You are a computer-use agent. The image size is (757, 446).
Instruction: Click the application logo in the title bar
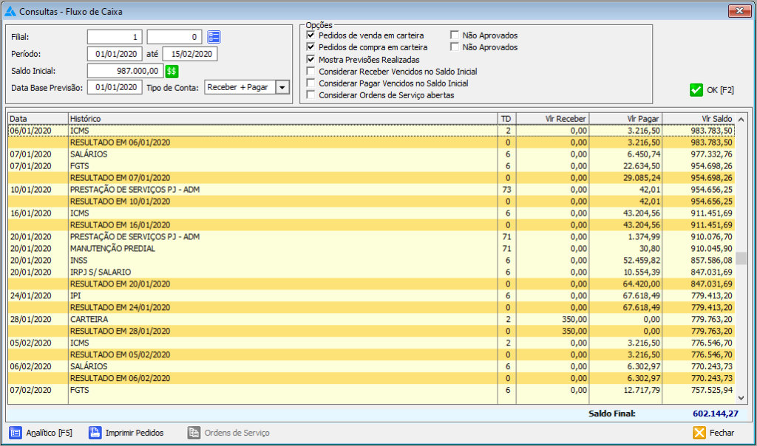10,11
